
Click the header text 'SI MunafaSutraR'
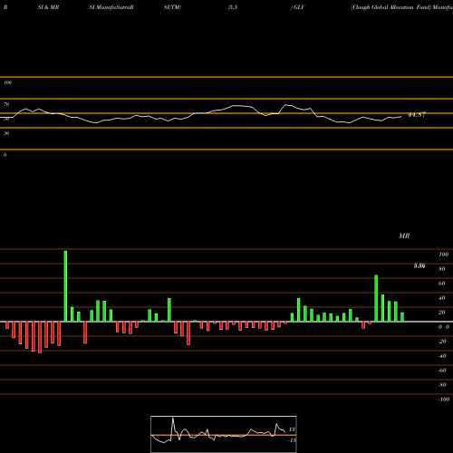tap(111, 7)
